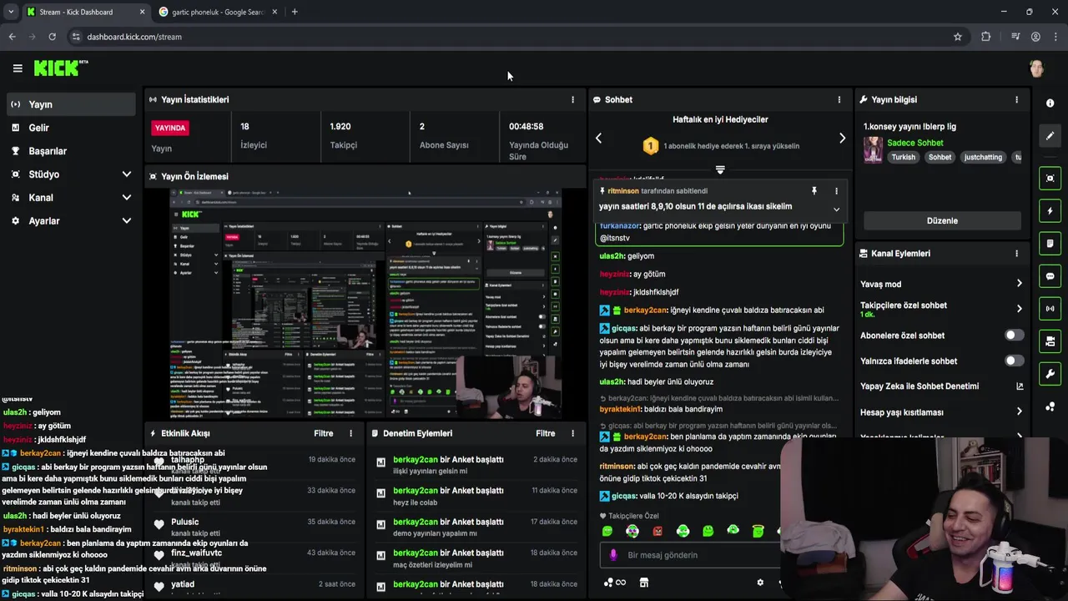Open the hamburger menu beside Kick logo
The image size is (1068, 601).
(x=18, y=68)
